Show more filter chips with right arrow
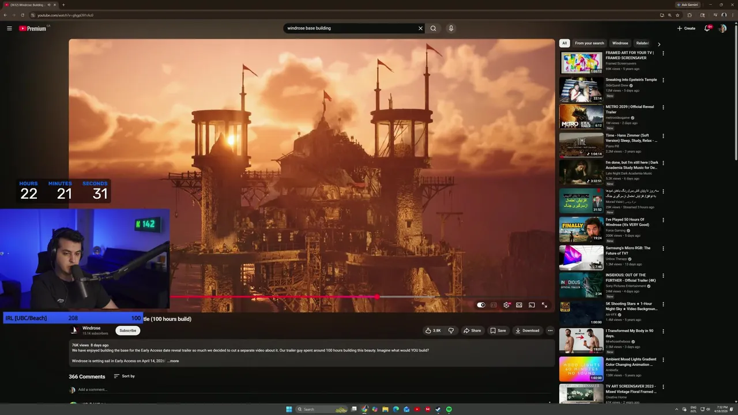Image resolution: width=738 pixels, height=415 pixels. [x=659, y=44]
